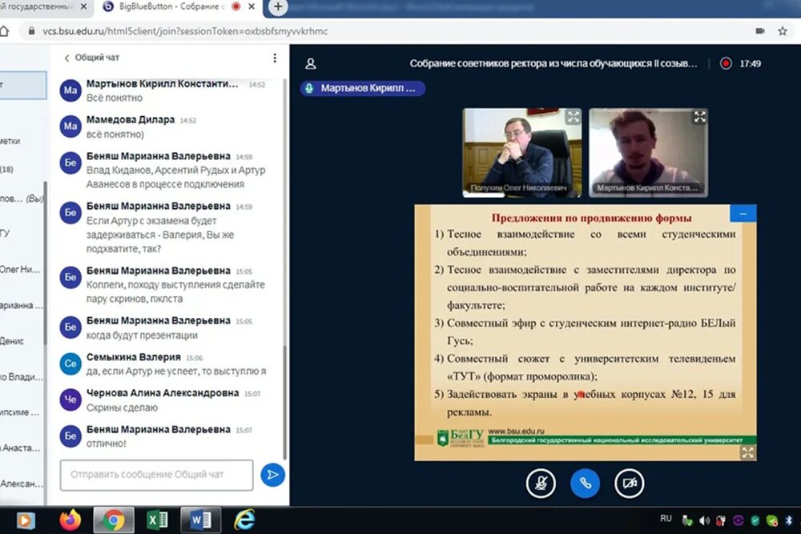Open the chat options three-dot menu

275,58
